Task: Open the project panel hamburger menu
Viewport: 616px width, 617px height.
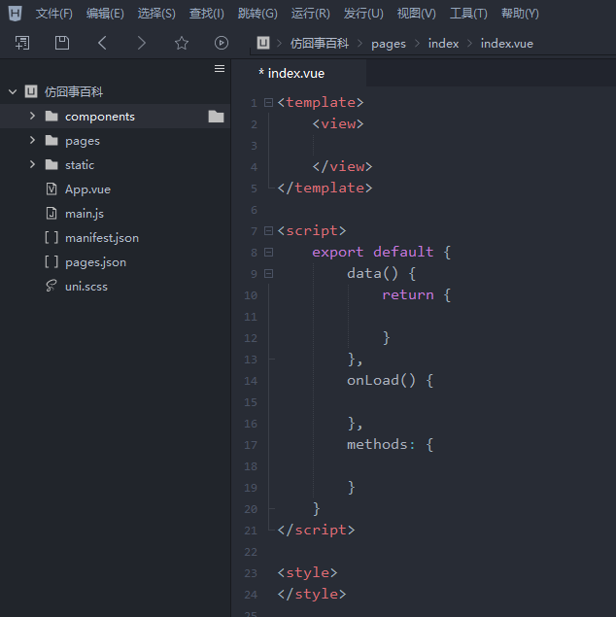Action: pos(220,69)
